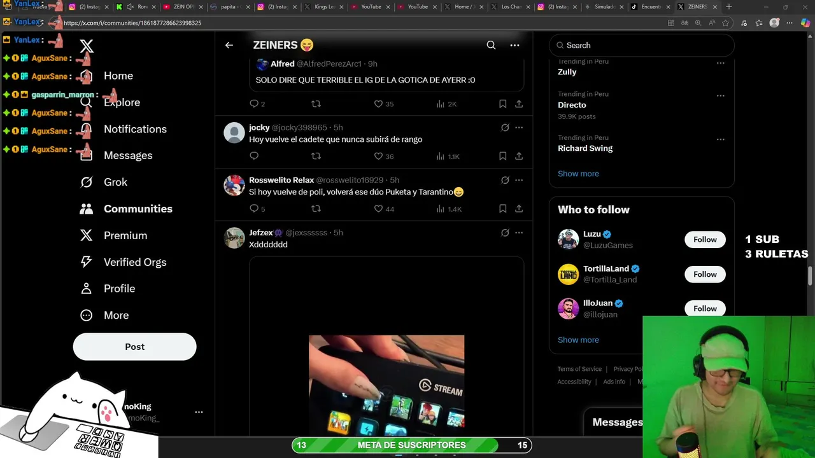Image resolution: width=815 pixels, height=458 pixels.
Task: Open ZEINERS community more-options menu
Action: pyautogui.click(x=514, y=45)
